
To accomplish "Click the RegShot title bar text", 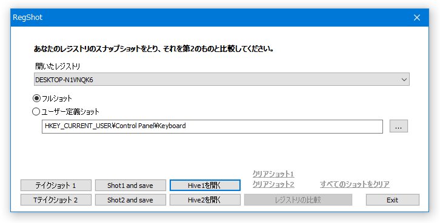I will pos(27,18).
